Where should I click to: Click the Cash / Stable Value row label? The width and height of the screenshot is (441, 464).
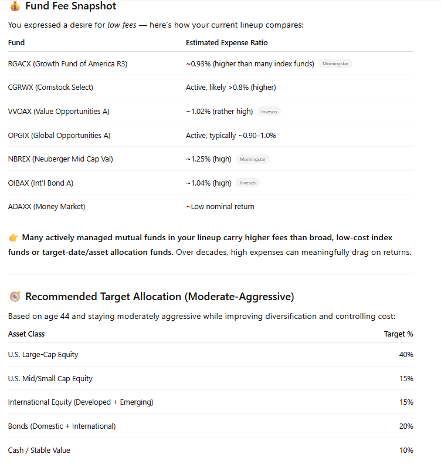click(39, 450)
